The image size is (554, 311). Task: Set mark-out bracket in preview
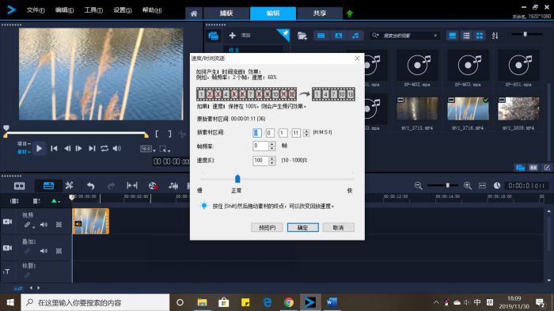[169, 134]
